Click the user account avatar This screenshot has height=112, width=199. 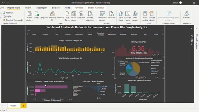(180, 3)
